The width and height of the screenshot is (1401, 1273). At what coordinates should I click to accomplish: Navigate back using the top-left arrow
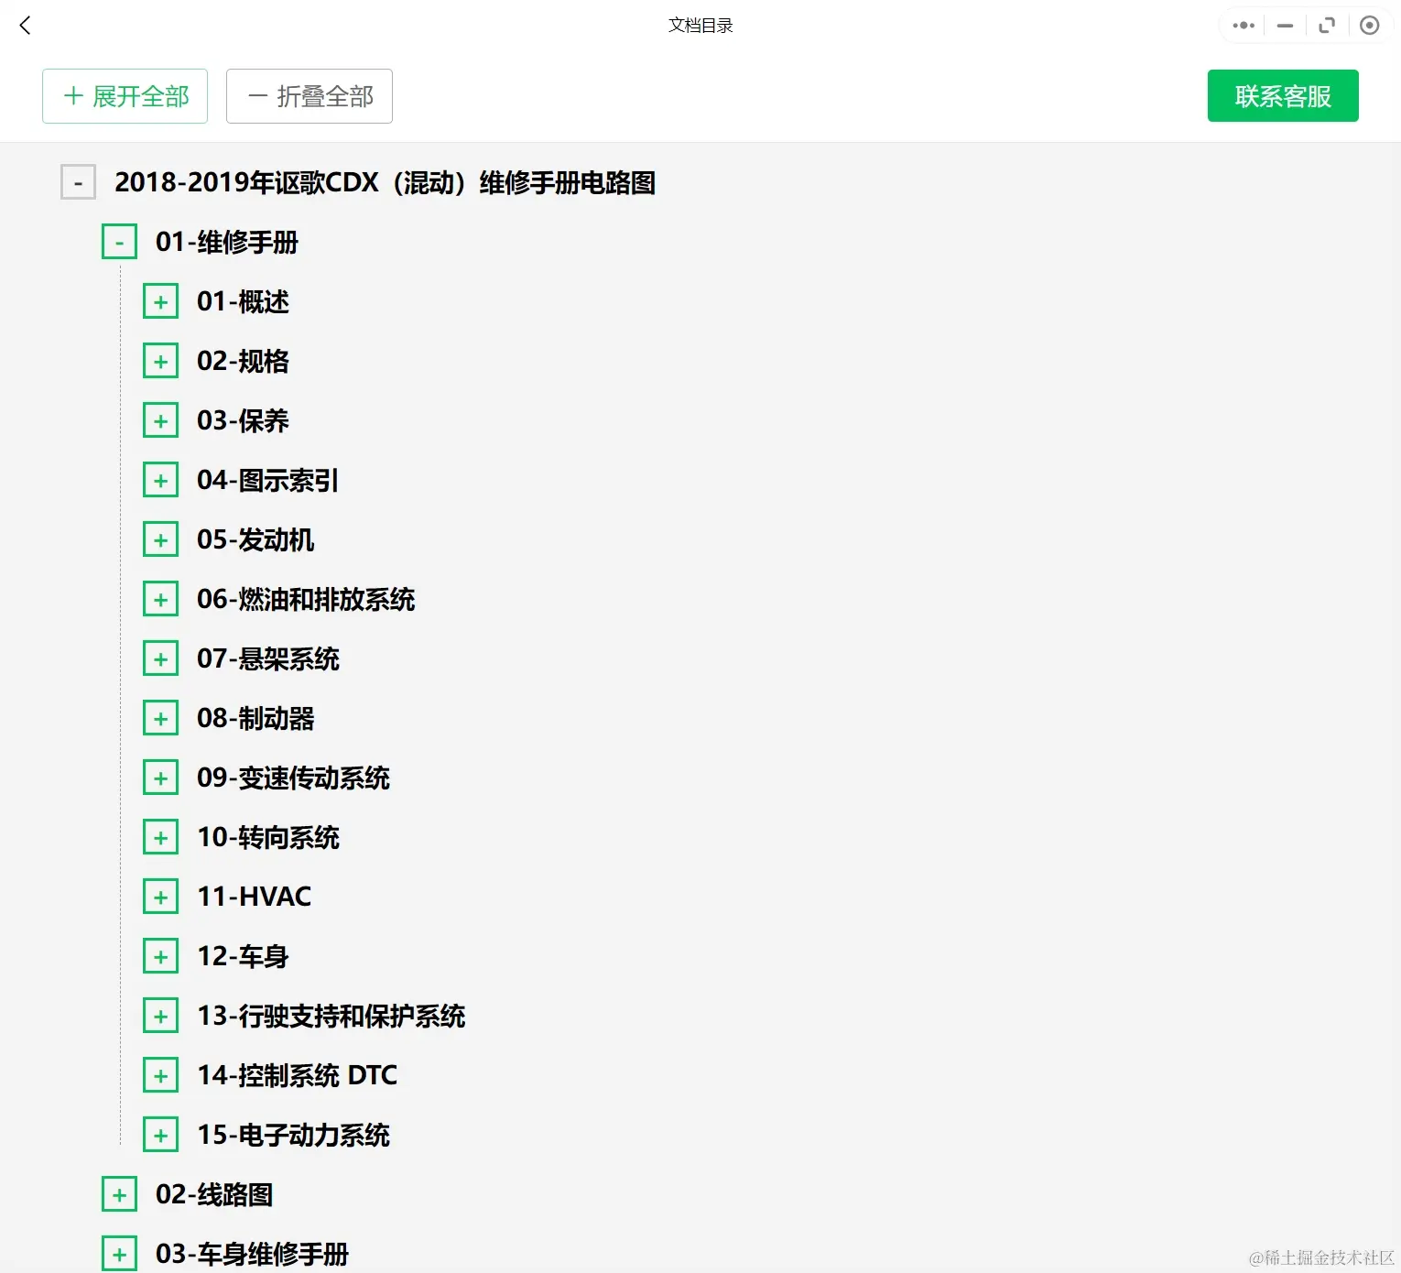pos(25,25)
